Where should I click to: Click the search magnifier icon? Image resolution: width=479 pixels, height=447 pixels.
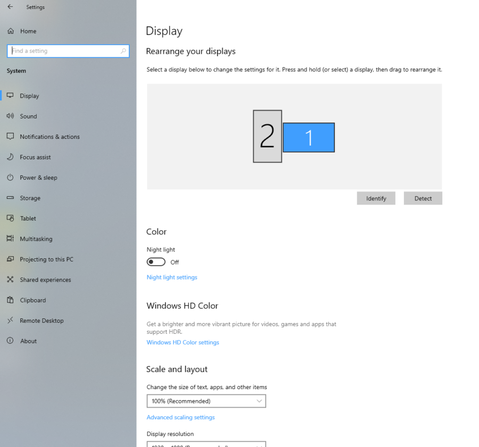123,51
